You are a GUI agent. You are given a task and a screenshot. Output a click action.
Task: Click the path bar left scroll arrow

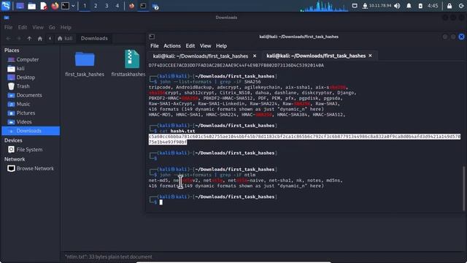50,39
